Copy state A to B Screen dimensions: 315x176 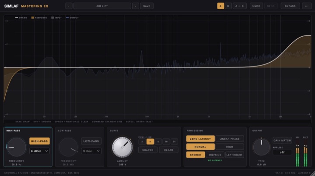pos(239,6)
